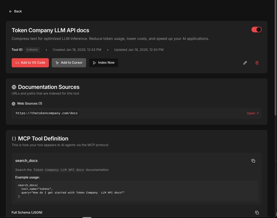The image size is (277, 218).
Task: Delete the tool using the trash icon
Action: [257, 63]
